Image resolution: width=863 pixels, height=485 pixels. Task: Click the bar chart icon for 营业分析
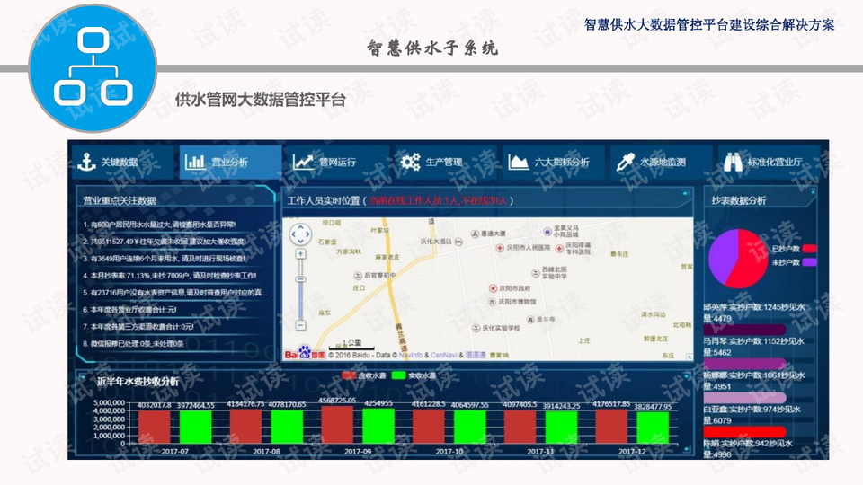pyautogui.click(x=195, y=162)
